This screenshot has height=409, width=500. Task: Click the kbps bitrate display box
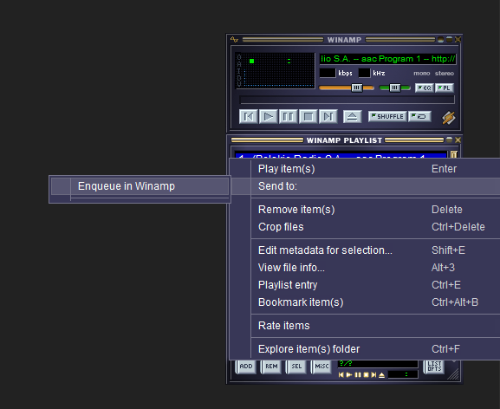tap(328, 73)
